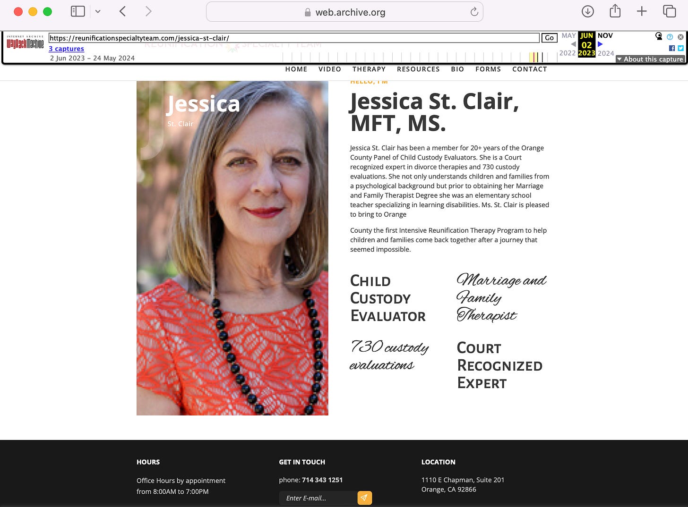Click the Child Custody Evaluator text
The image size is (688, 507).
coord(388,298)
